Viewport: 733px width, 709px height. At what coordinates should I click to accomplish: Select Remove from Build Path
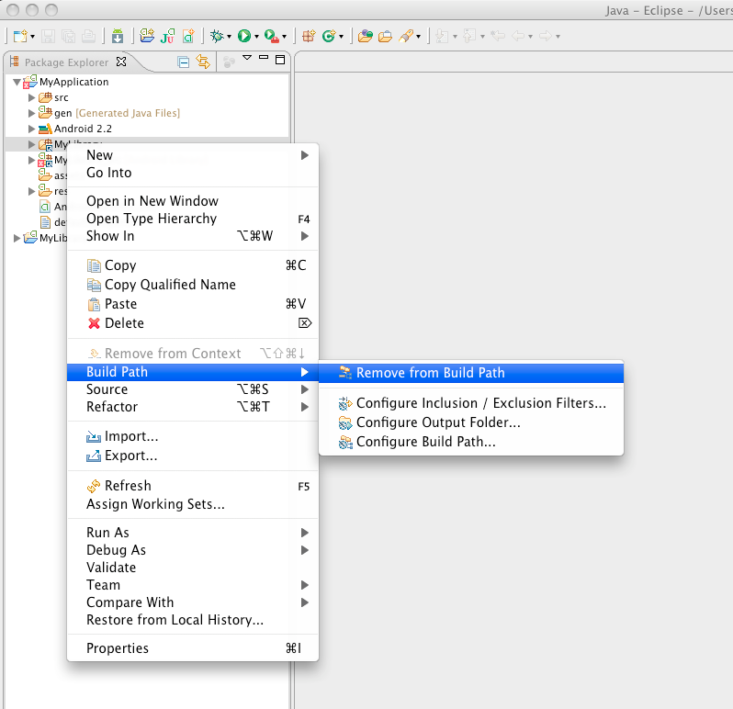click(x=430, y=373)
